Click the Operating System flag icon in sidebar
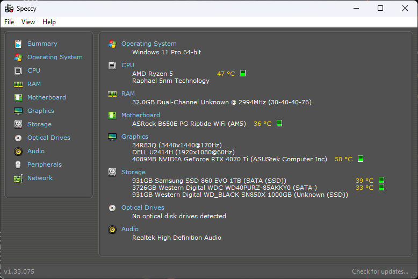This screenshot has width=418, height=279. click(18, 57)
